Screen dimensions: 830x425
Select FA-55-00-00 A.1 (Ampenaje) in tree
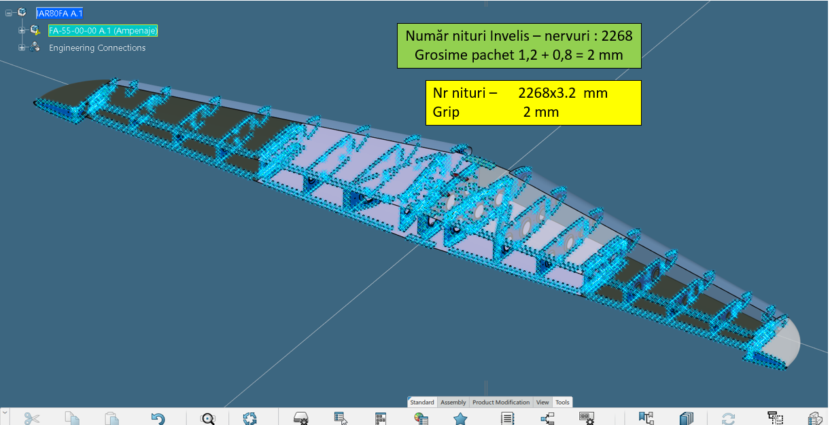point(103,31)
